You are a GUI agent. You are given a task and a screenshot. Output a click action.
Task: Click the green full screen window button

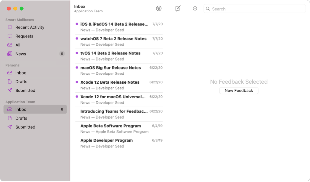point(22,9)
